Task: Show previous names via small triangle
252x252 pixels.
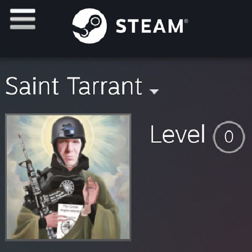Action: pos(154,92)
